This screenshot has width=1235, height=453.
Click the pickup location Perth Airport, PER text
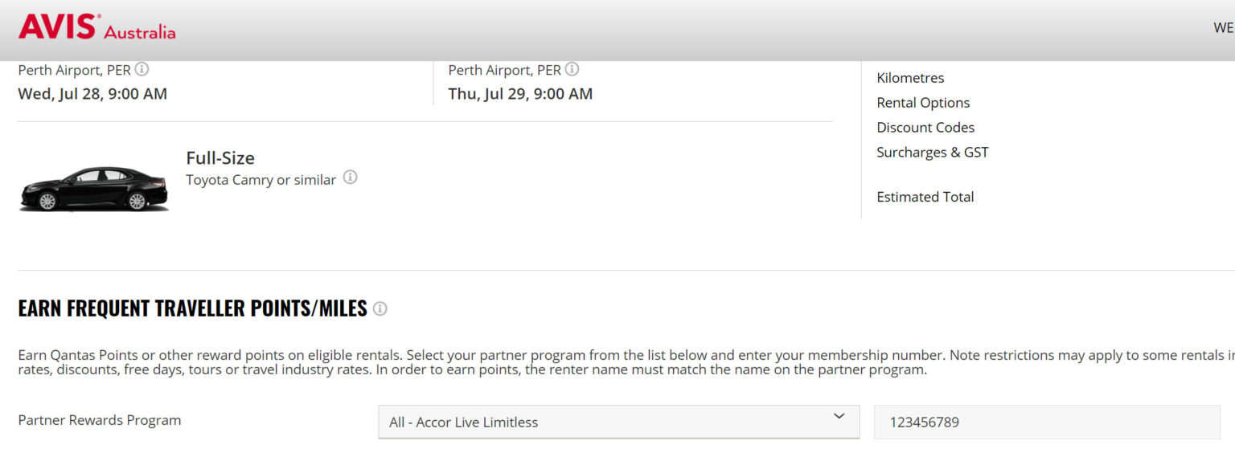click(74, 70)
